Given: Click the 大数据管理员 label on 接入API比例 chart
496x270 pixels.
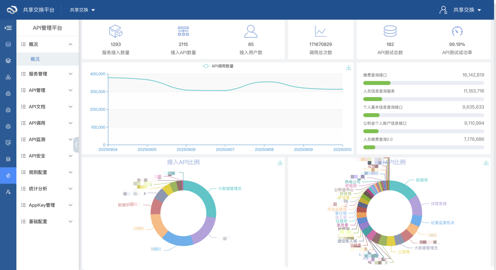Looking at the screenshot, I should 229,188.
